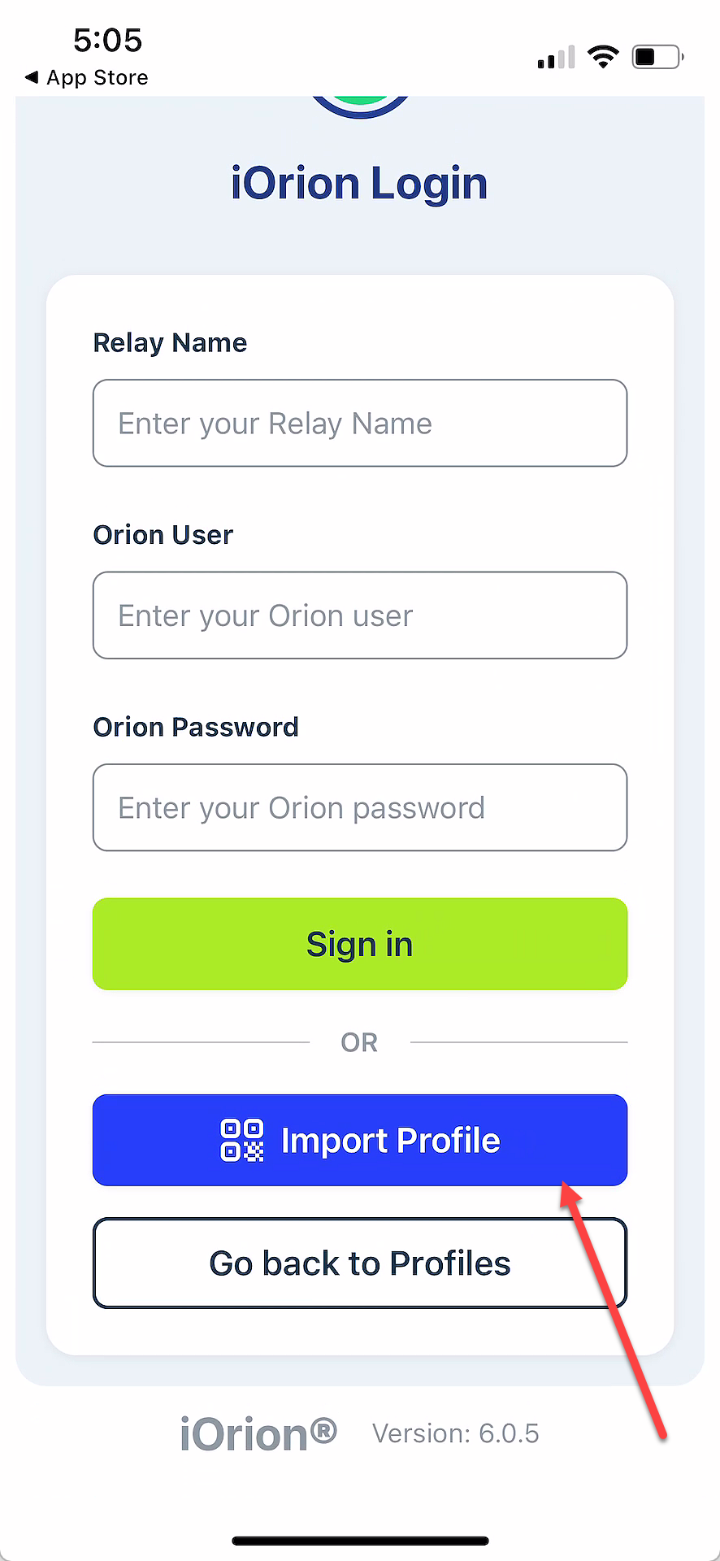The image size is (720, 1561).
Task: Tap the QR code icon on Import Profile
Action: (242, 1140)
